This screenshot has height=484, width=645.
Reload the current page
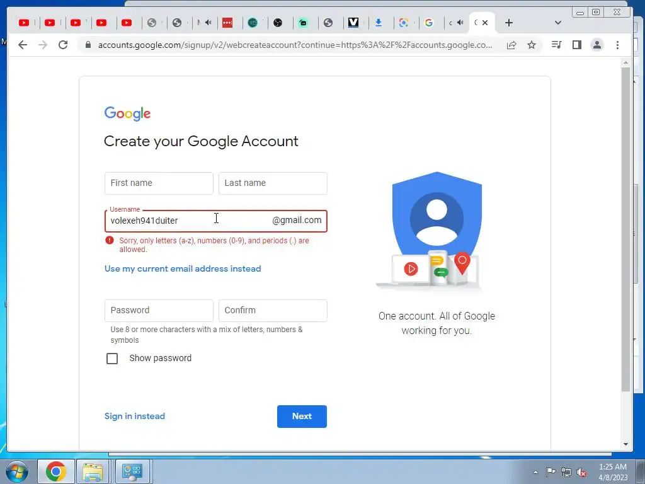tap(63, 45)
